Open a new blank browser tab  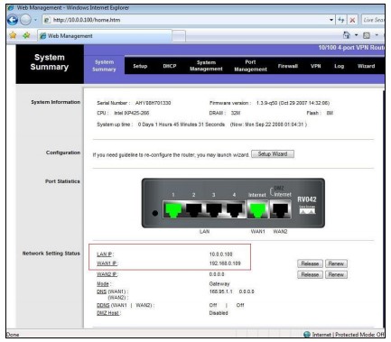point(179,36)
